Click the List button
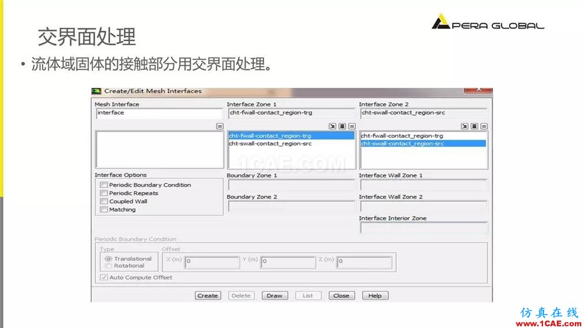Screen dimensions: 584x328 [308, 296]
